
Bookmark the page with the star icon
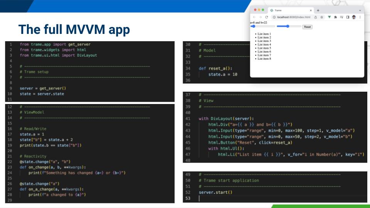point(321,17)
